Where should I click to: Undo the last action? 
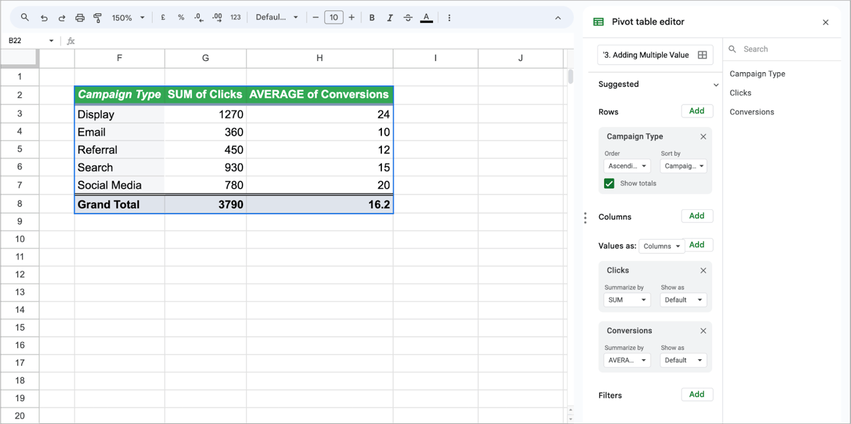pos(44,17)
